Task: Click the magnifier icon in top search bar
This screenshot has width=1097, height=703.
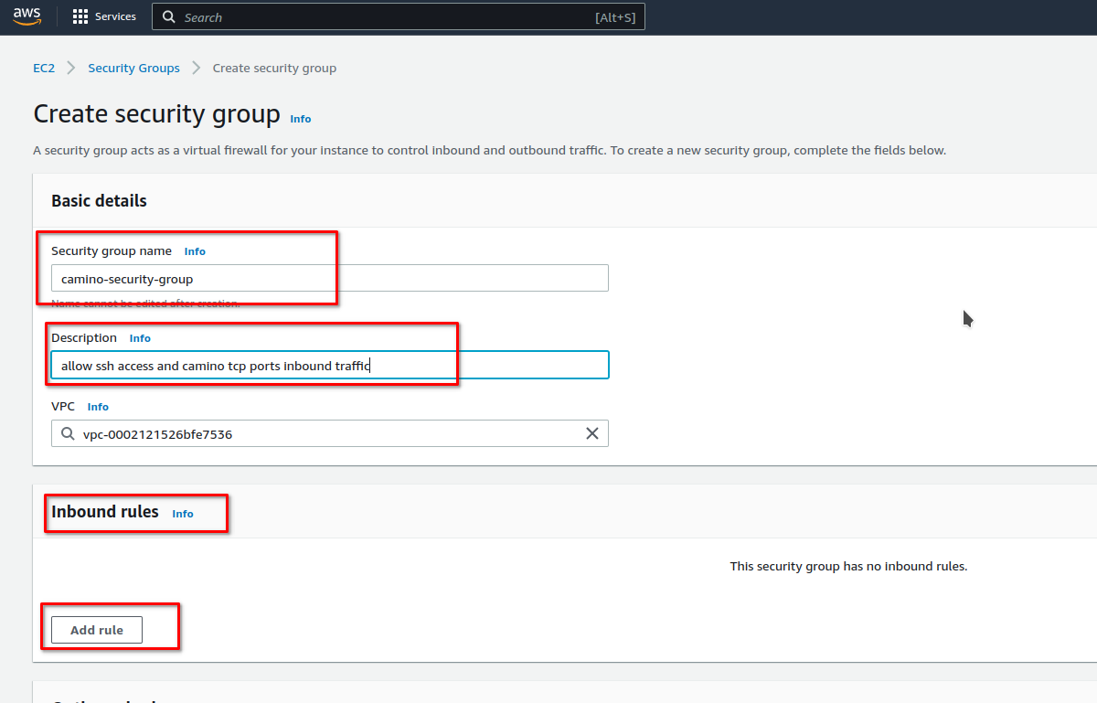Action: pyautogui.click(x=168, y=17)
